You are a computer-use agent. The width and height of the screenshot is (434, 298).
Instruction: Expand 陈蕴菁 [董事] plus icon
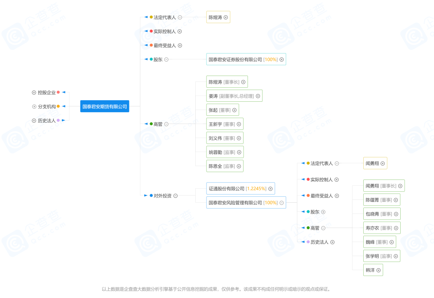[x=396, y=200]
